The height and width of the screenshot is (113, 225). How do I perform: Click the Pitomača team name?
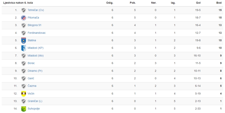click(x=33, y=18)
